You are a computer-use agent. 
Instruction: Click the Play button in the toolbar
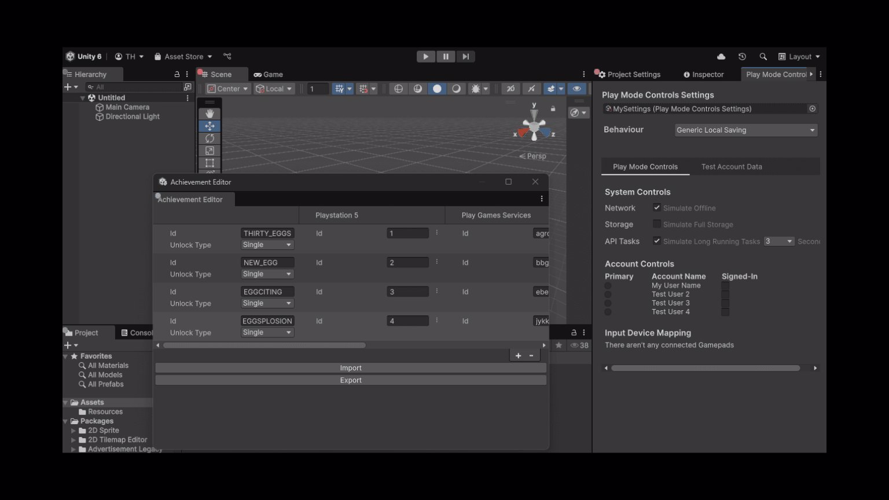(x=425, y=57)
